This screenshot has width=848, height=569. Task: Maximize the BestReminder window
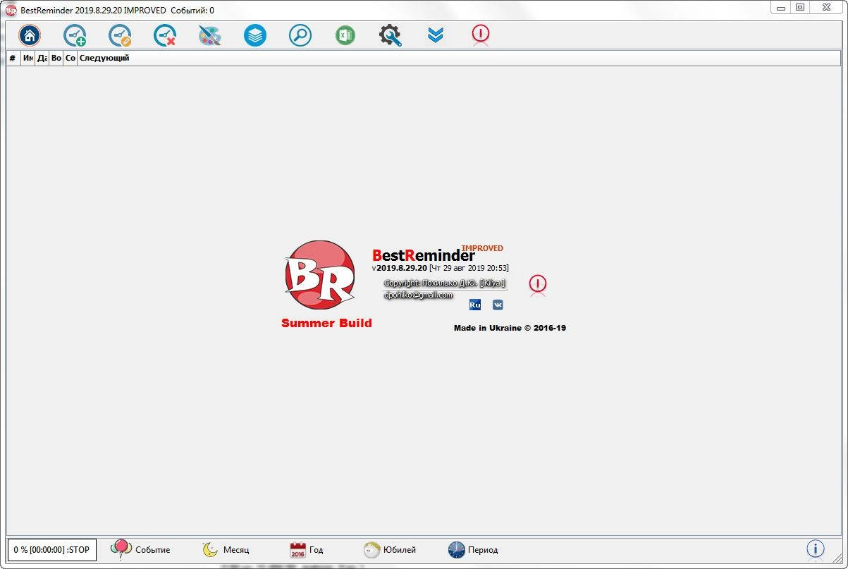pos(799,7)
